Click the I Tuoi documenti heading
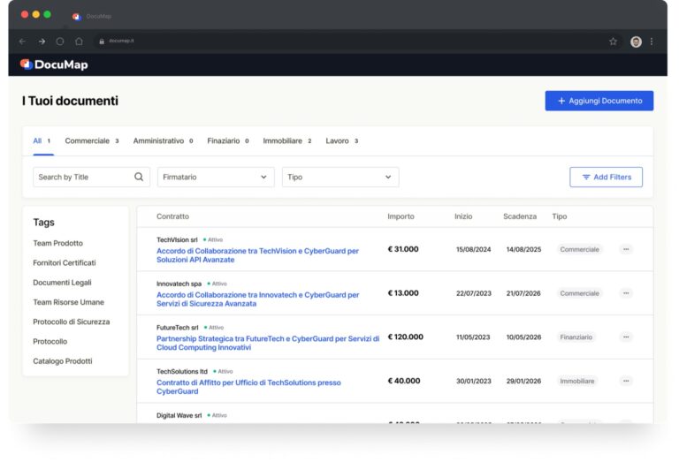679x462 pixels. (x=70, y=101)
